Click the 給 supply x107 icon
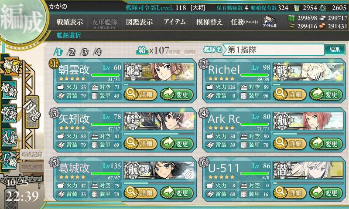This screenshot has height=209, width=349. [x=142, y=51]
